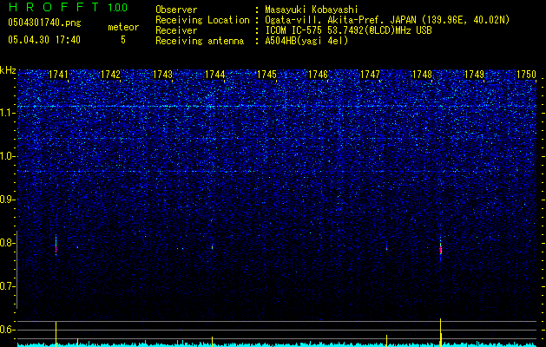Click the 1749 time marker
This screenshot has width=546, height=347.
(474, 75)
